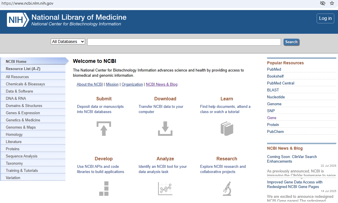Click Identify an NCBI tool description

pyautogui.click(x=163, y=169)
